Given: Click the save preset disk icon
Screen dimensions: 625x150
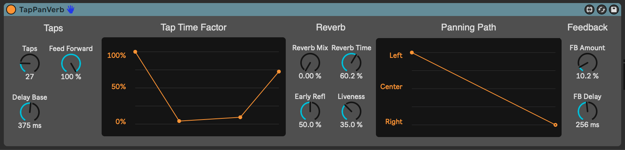Looking at the screenshot, I should 614,10.
